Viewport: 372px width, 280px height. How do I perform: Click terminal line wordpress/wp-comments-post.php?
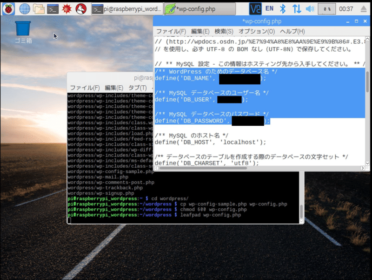click(x=111, y=182)
